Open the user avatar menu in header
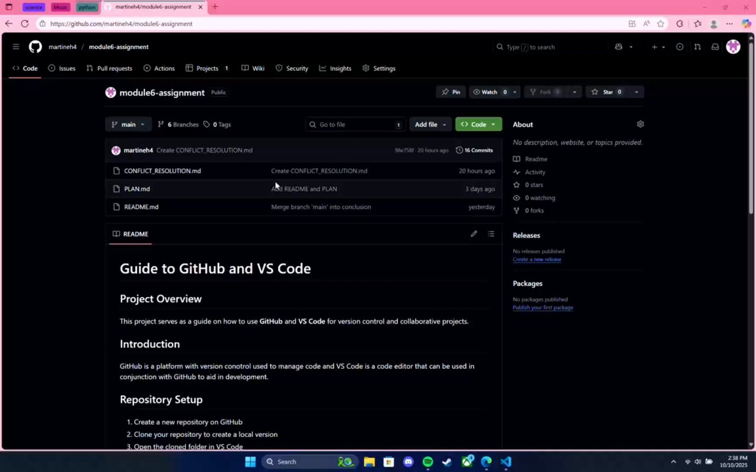This screenshot has width=756, height=472. point(734,47)
